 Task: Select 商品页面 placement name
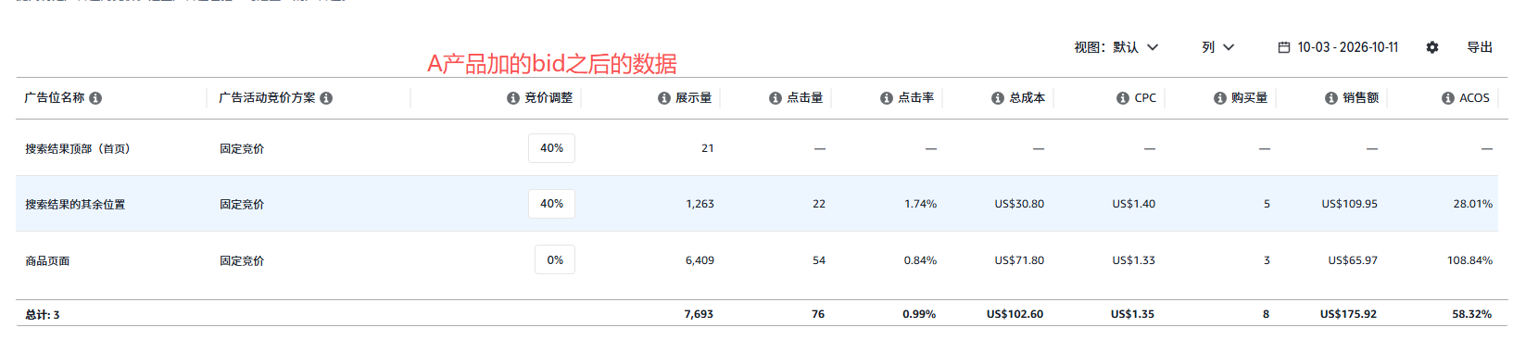click(x=47, y=261)
